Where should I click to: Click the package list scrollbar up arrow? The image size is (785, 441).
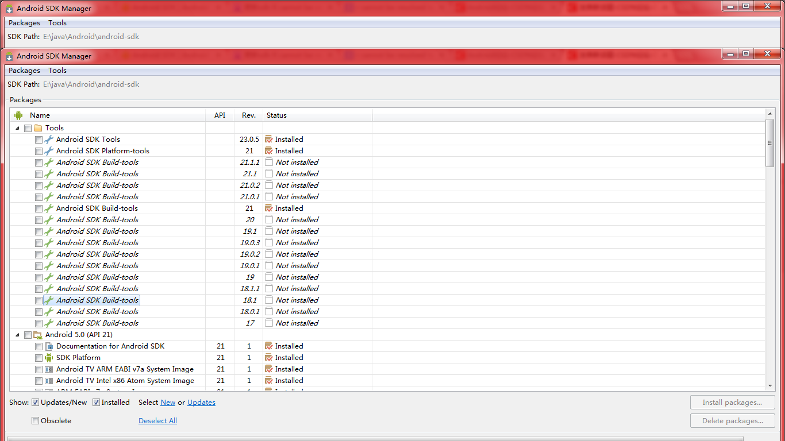click(x=770, y=114)
